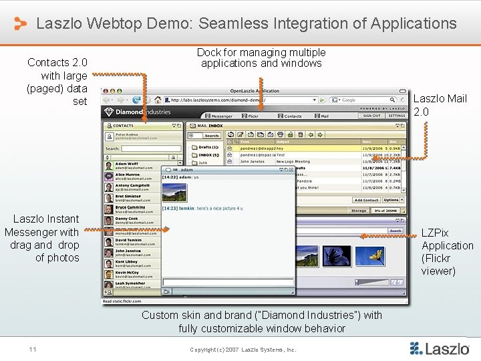Image resolution: width=481 pixels, height=361 pixels.
Task: Click the browser back arrow
Action: 106,100
